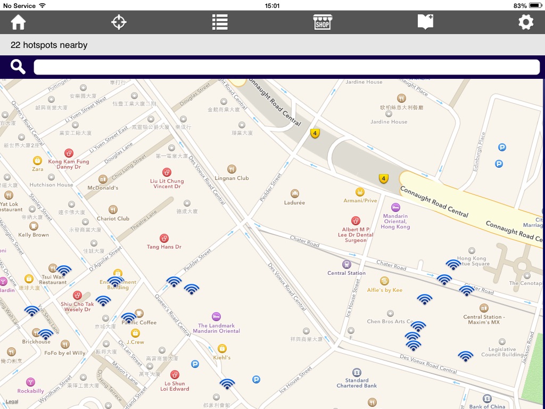
Task: Tap the Standard Chartered Bank marker
Action: [x=357, y=372]
